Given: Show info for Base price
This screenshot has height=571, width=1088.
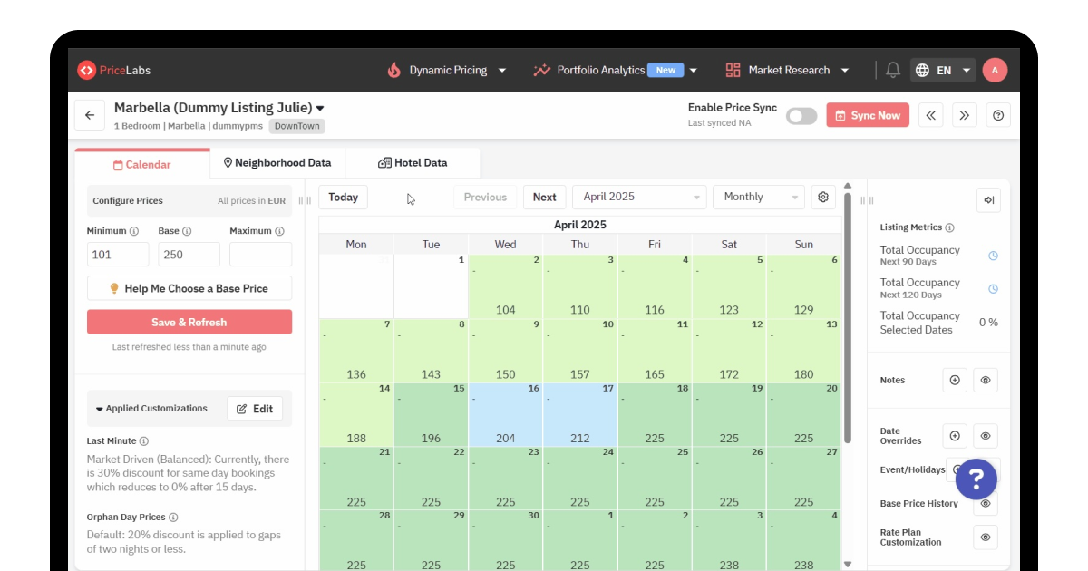Looking at the screenshot, I should pyautogui.click(x=188, y=231).
